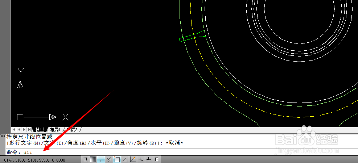Go to previous layout tab arrow
This screenshot has width=358, height=163.
(19, 129)
